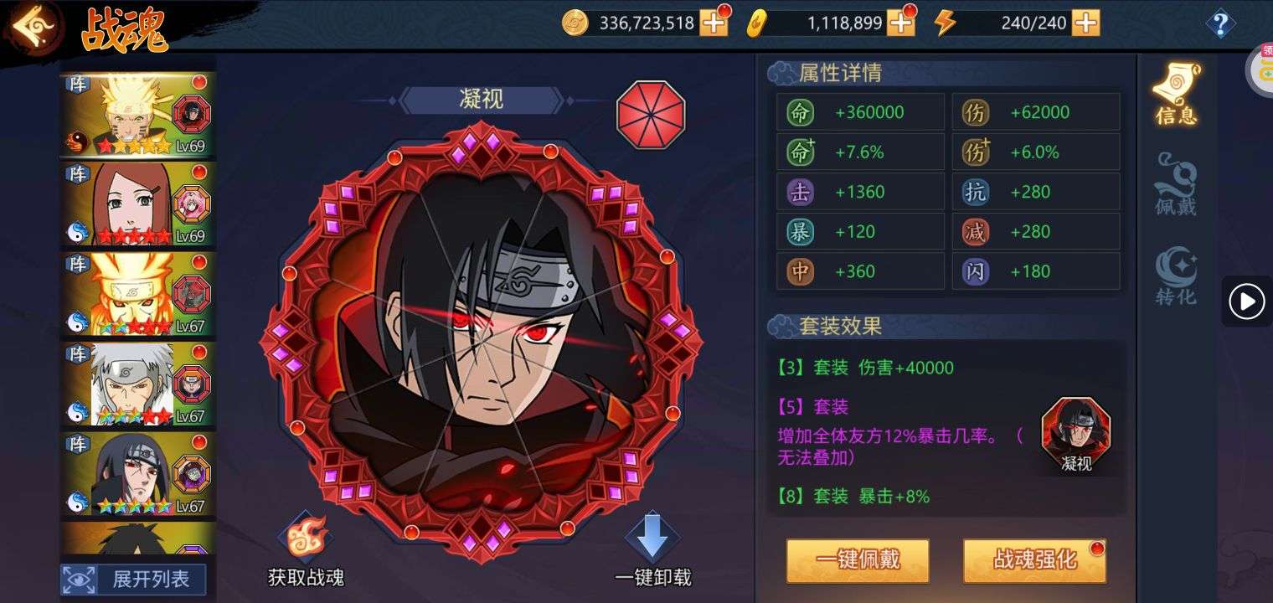Add gold ingots with plus icon
This screenshot has height=603, width=1273.
901,23
